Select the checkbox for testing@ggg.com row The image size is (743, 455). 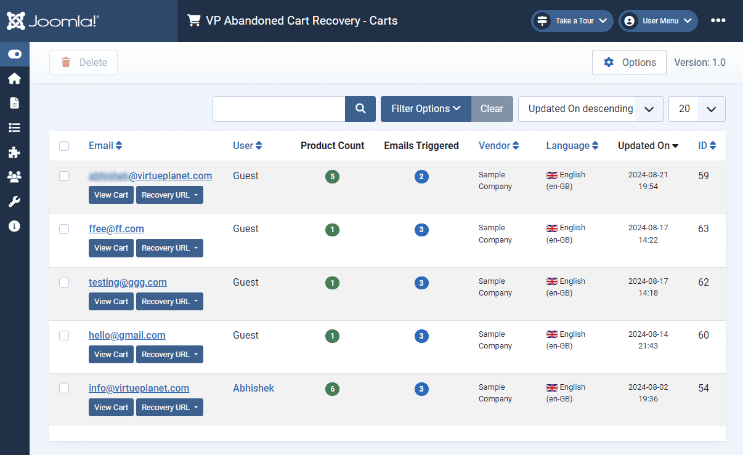click(64, 283)
